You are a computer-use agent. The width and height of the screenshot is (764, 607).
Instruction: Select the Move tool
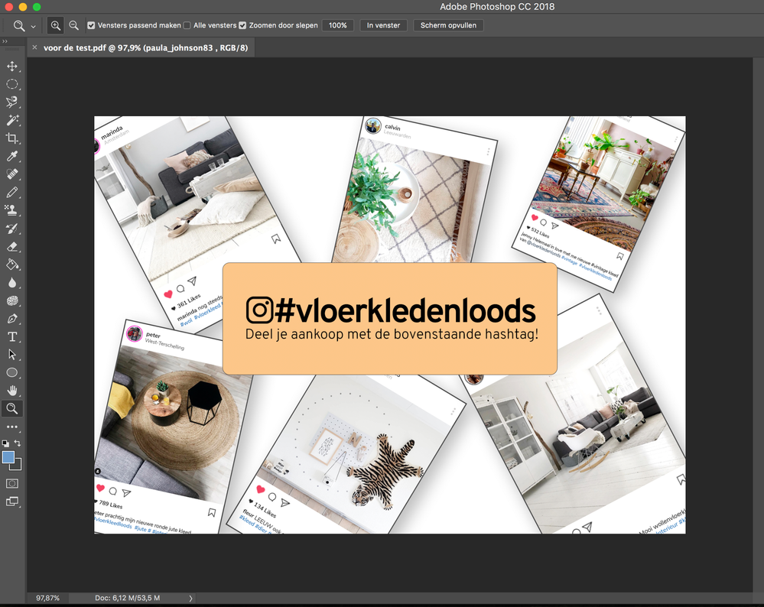point(12,67)
